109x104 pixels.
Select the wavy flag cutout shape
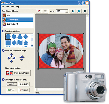[x=20, y=43]
